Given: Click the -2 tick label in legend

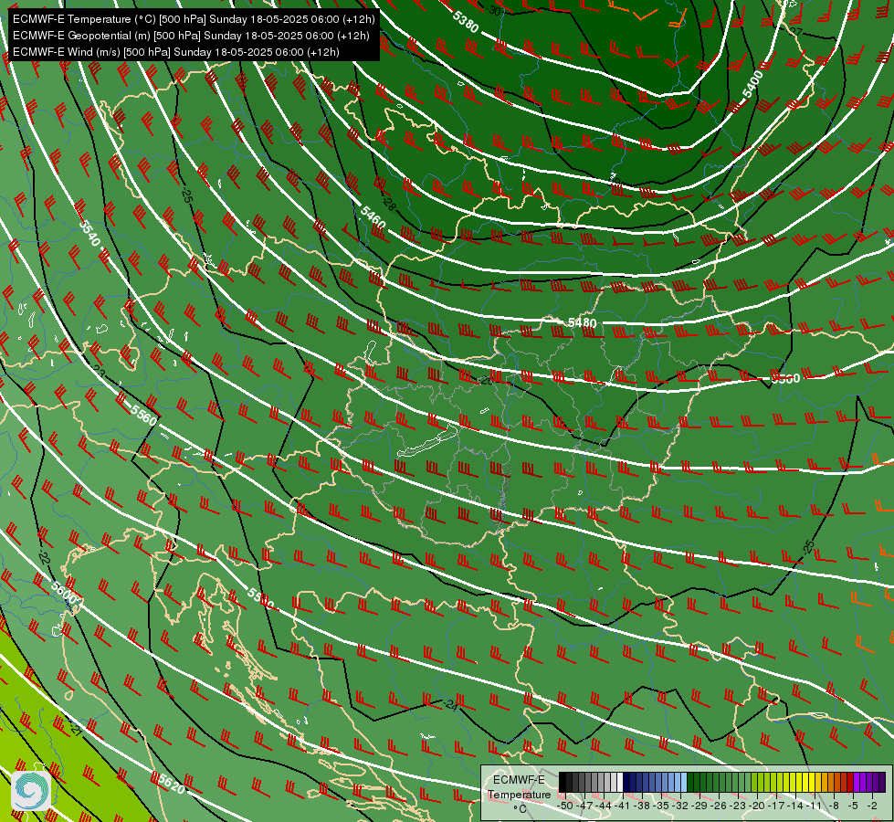Looking at the screenshot, I should pyautogui.click(x=872, y=806).
